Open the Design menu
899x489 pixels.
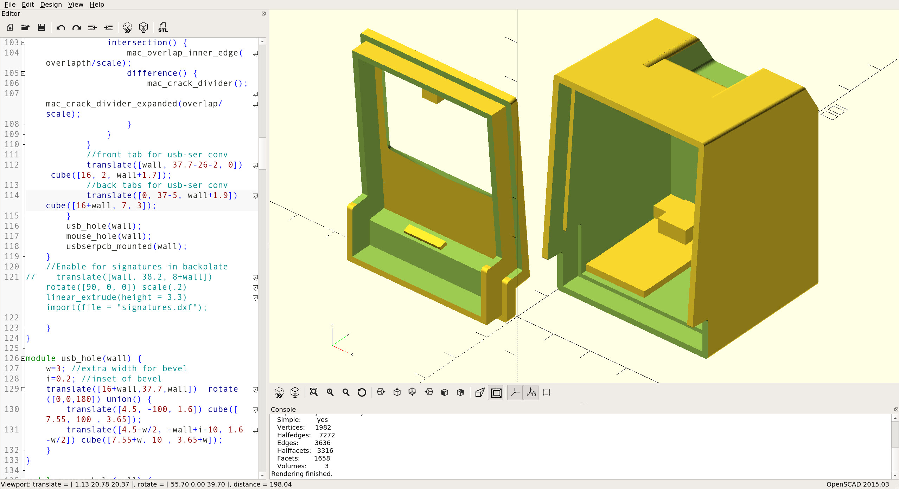[x=51, y=4]
